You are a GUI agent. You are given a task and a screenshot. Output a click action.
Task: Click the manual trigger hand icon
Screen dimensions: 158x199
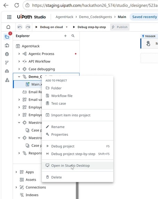tap(148, 43)
